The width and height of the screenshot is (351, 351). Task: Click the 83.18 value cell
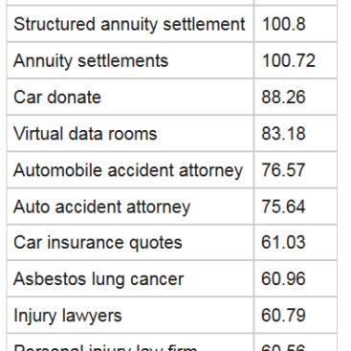pyautogui.click(x=296, y=133)
